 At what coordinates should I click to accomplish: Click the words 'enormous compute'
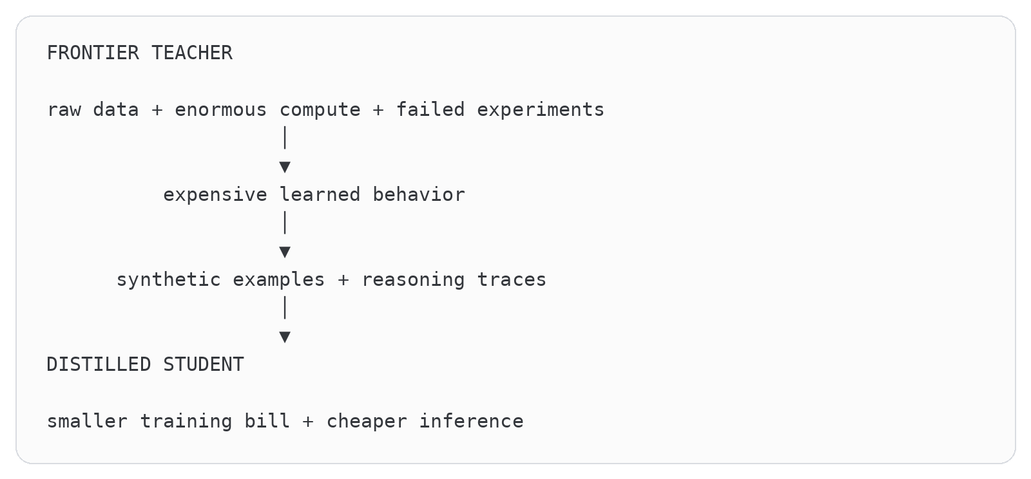tap(267, 110)
